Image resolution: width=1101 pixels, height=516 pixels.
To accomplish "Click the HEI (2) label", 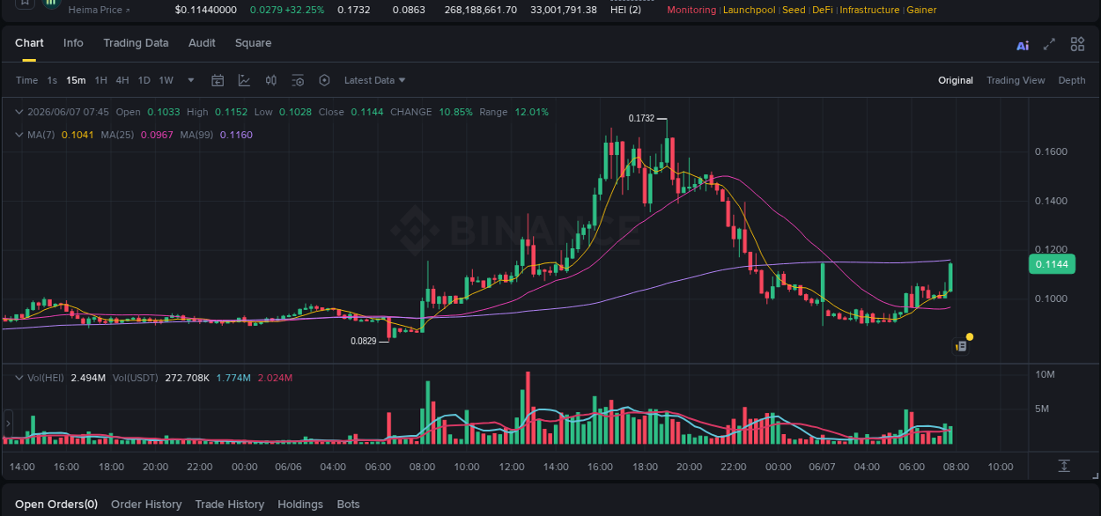I will click(625, 10).
